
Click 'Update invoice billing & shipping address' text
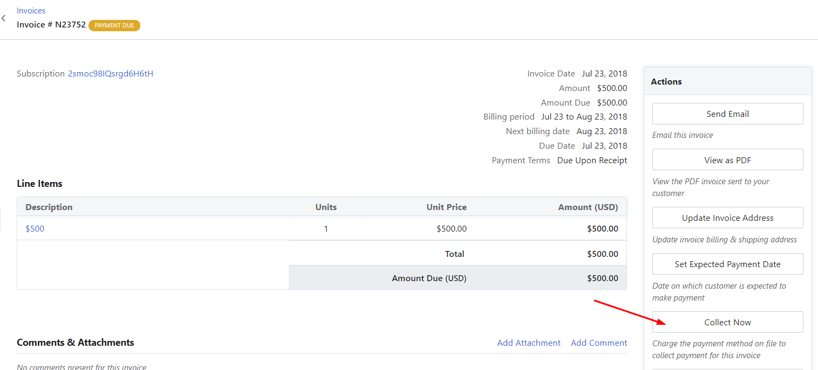click(x=725, y=240)
